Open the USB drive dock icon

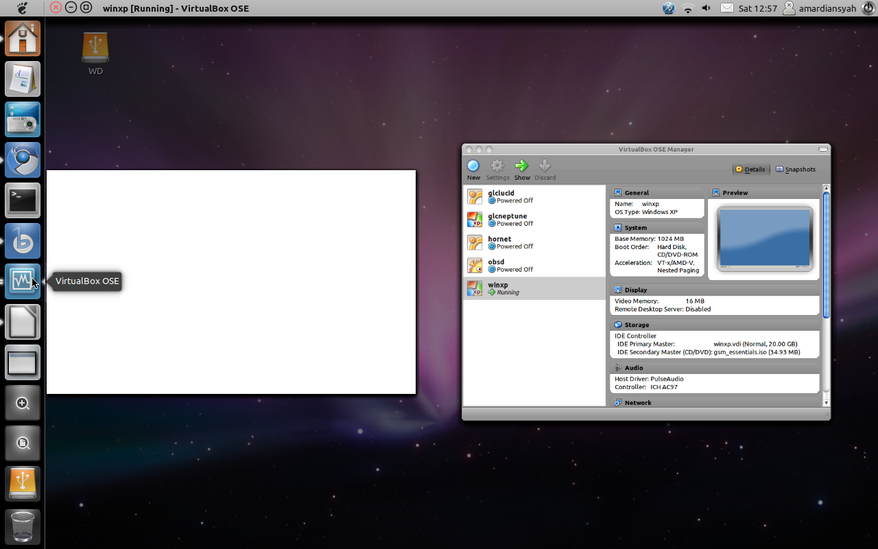click(23, 484)
